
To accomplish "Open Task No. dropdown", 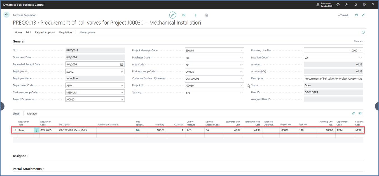I will 241,92.
